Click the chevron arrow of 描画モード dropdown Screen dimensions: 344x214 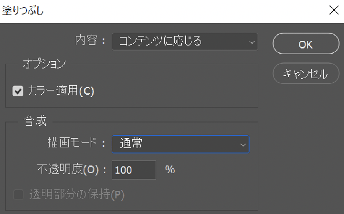242,144
